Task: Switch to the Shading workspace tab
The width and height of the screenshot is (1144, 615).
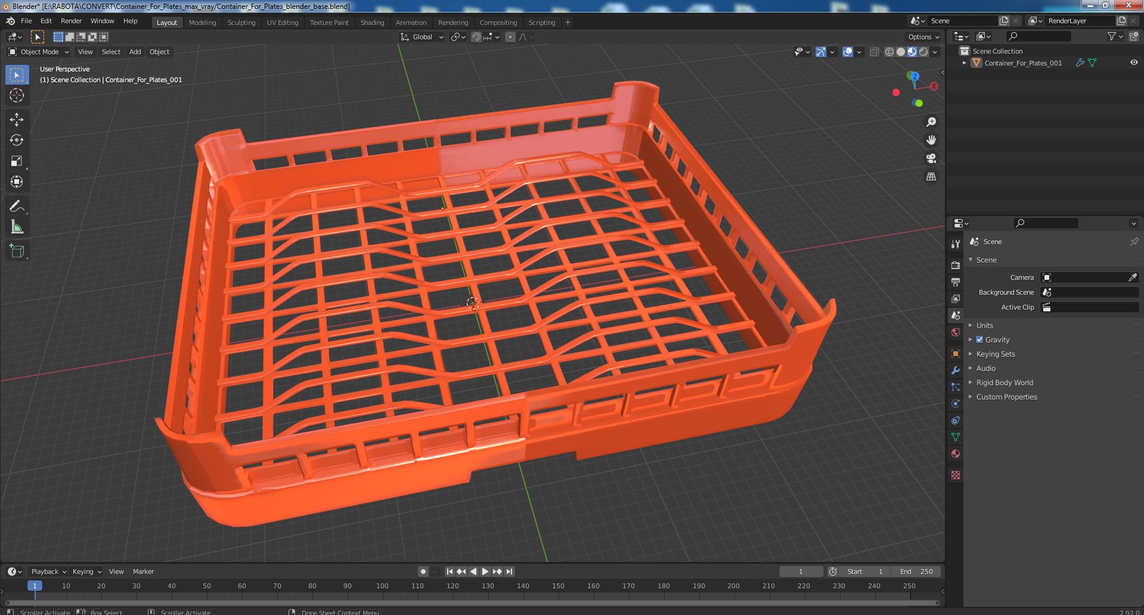Action: click(372, 23)
